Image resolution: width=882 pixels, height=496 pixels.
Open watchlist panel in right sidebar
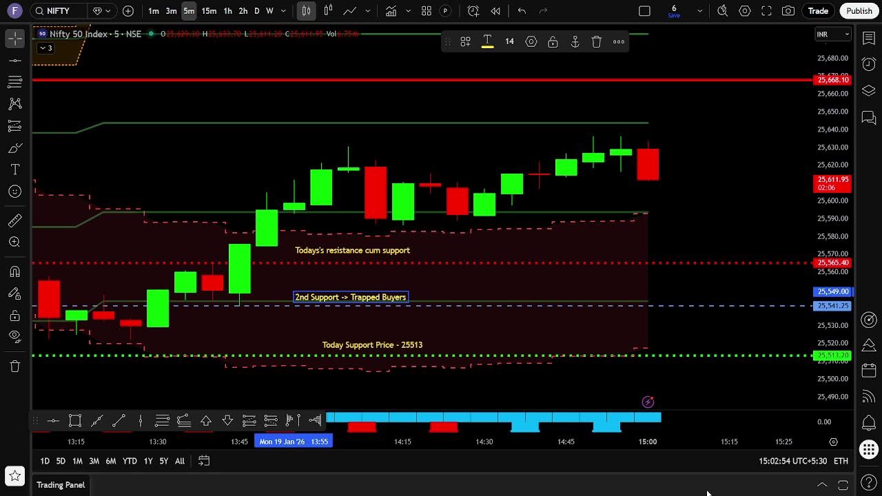869,38
